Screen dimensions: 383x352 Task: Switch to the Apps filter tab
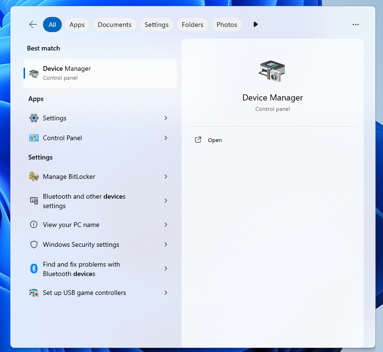click(77, 25)
